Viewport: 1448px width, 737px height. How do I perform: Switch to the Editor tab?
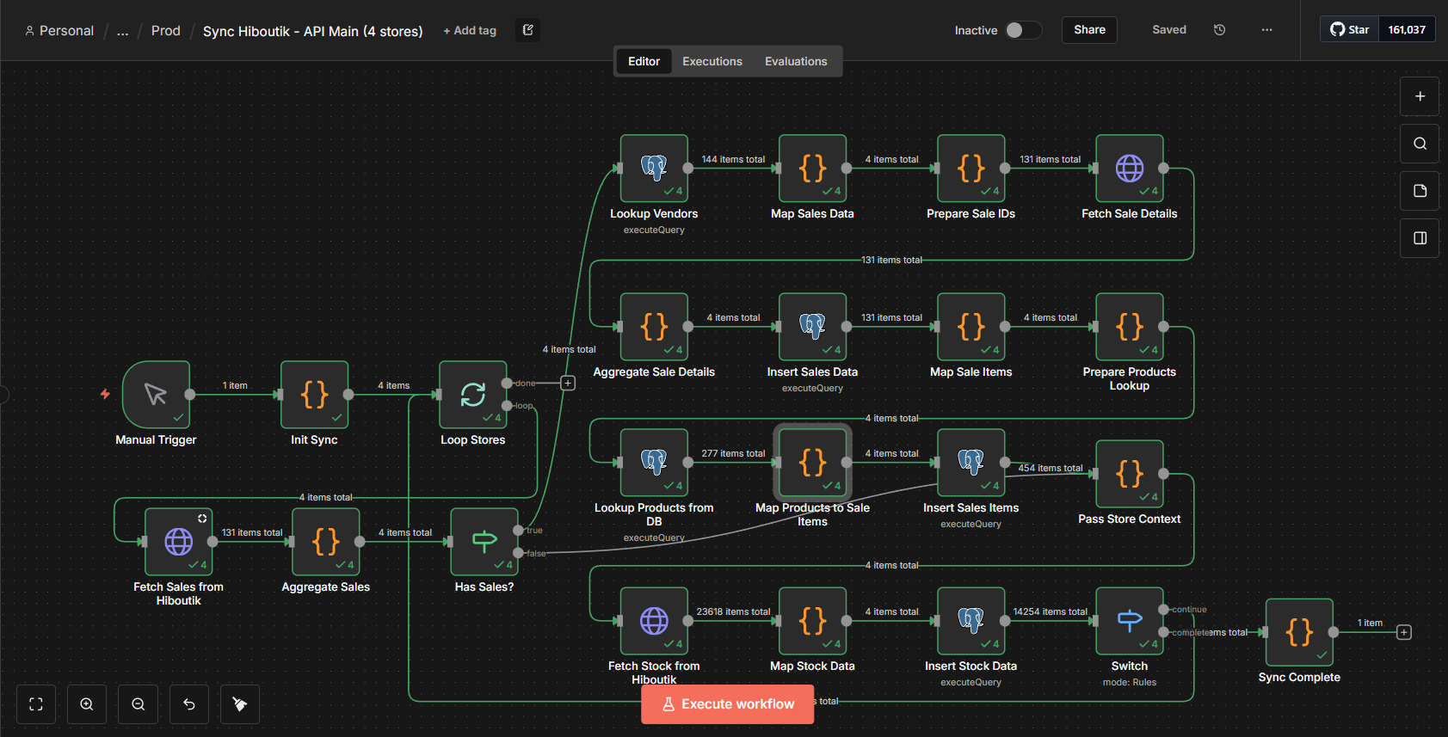[x=644, y=61]
